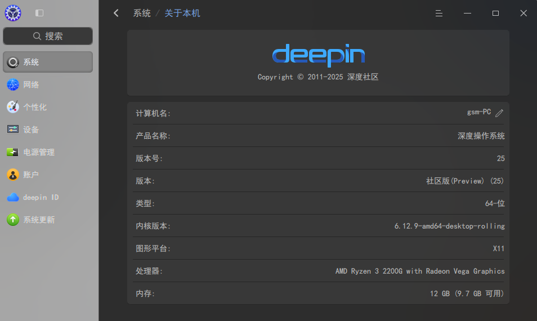
Task: Maximize the Control Center window
Action: tap(495, 13)
